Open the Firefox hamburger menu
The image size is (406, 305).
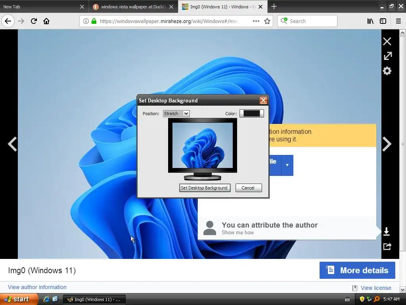(x=398, y=21)
